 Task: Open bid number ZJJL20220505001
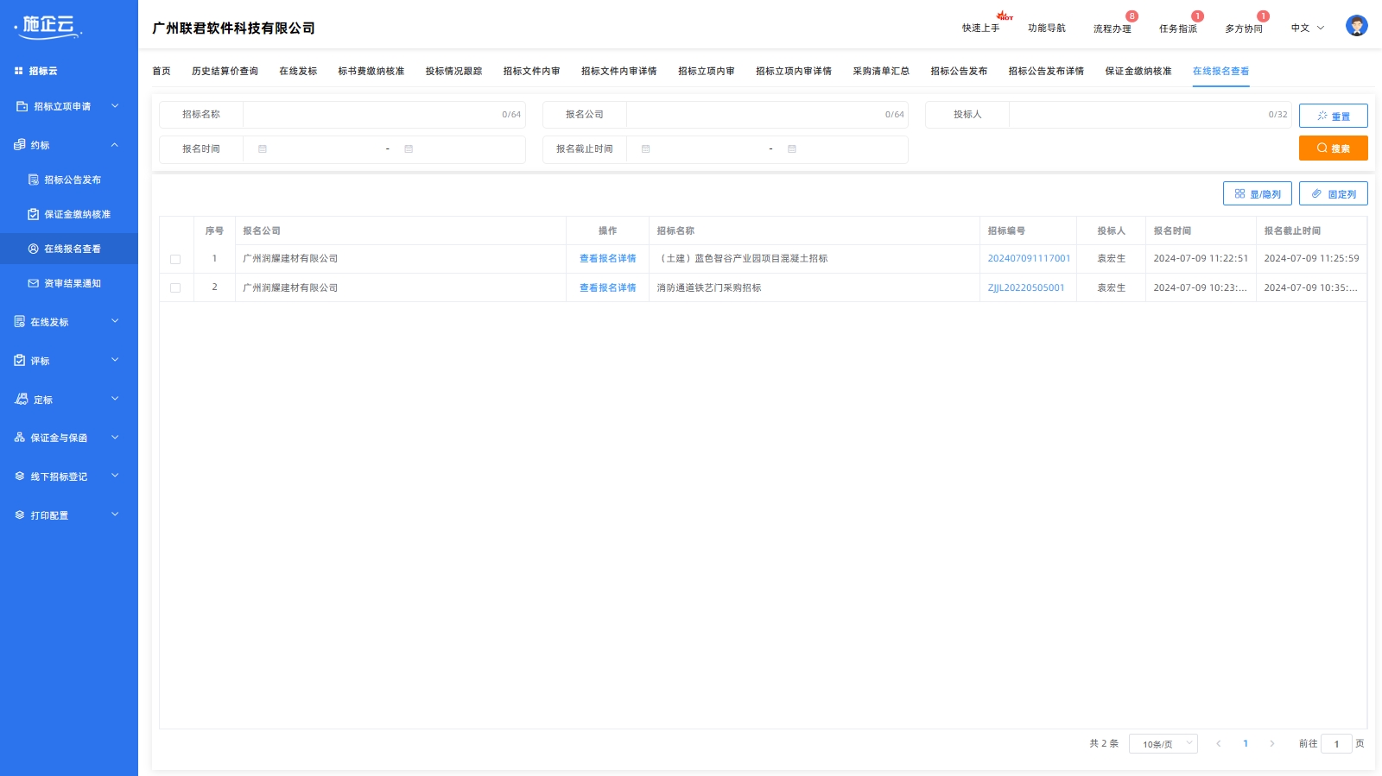(1026, 287)
